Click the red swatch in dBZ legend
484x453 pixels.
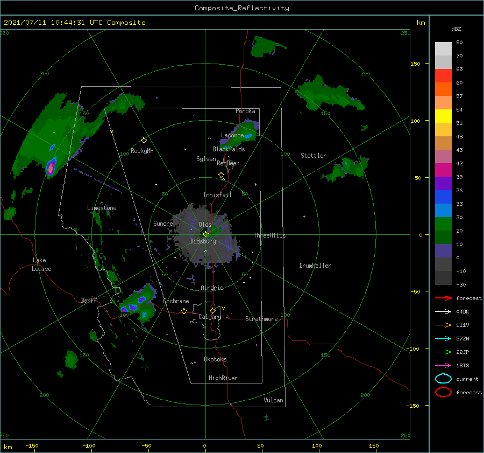tap(443, 76)
